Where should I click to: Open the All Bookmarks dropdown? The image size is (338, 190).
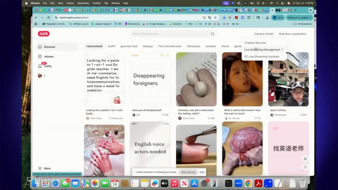[303, 24]
